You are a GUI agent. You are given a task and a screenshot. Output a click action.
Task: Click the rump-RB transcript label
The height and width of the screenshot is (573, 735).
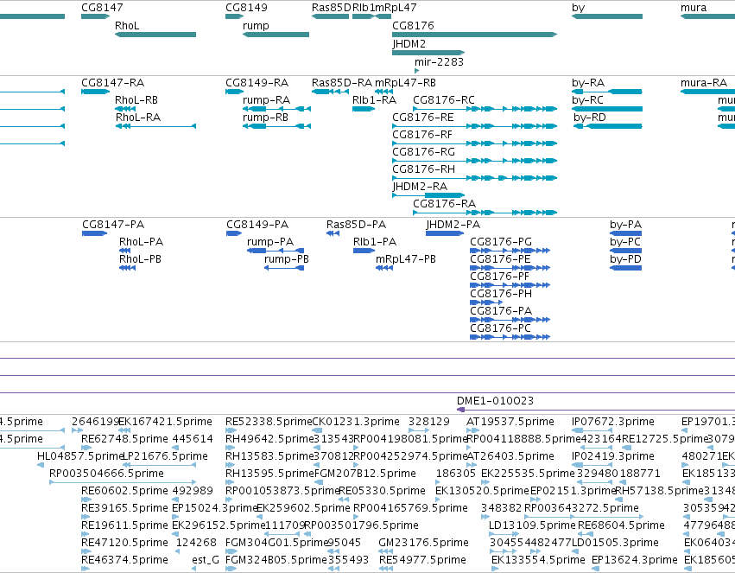click(265, 118)
